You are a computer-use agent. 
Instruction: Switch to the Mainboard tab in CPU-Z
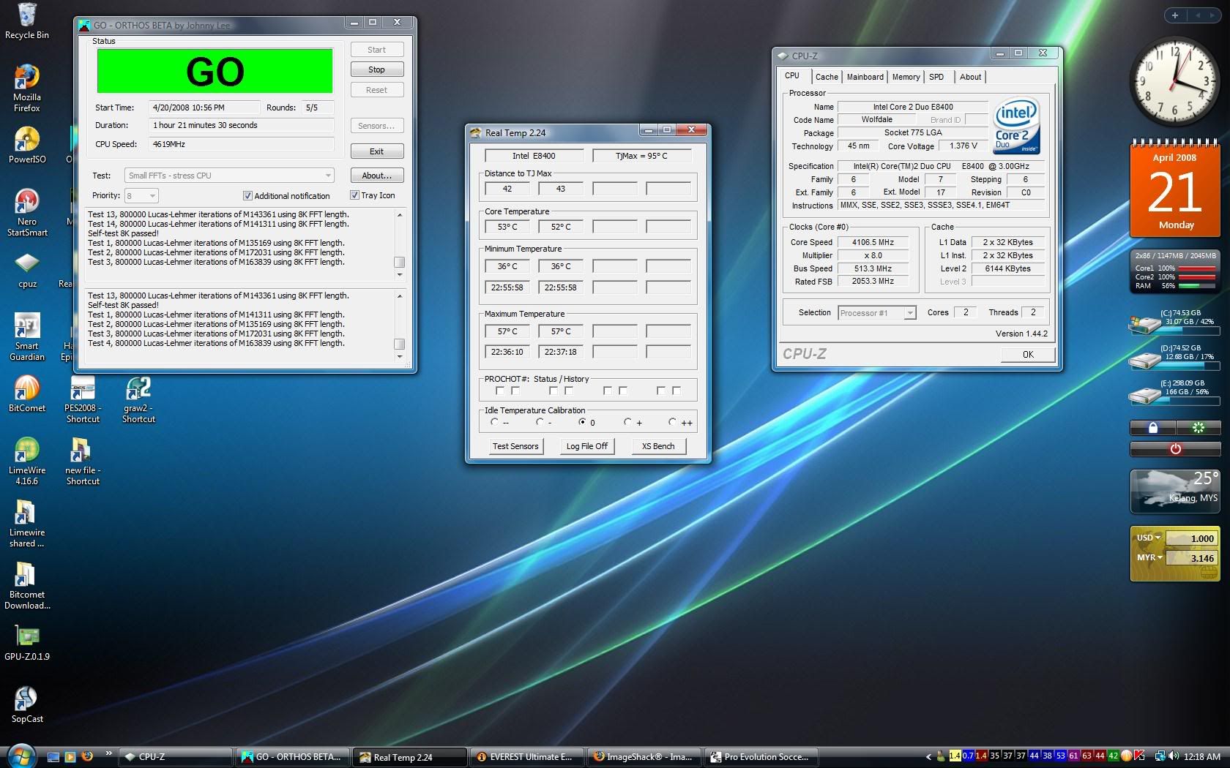(865, 77)
